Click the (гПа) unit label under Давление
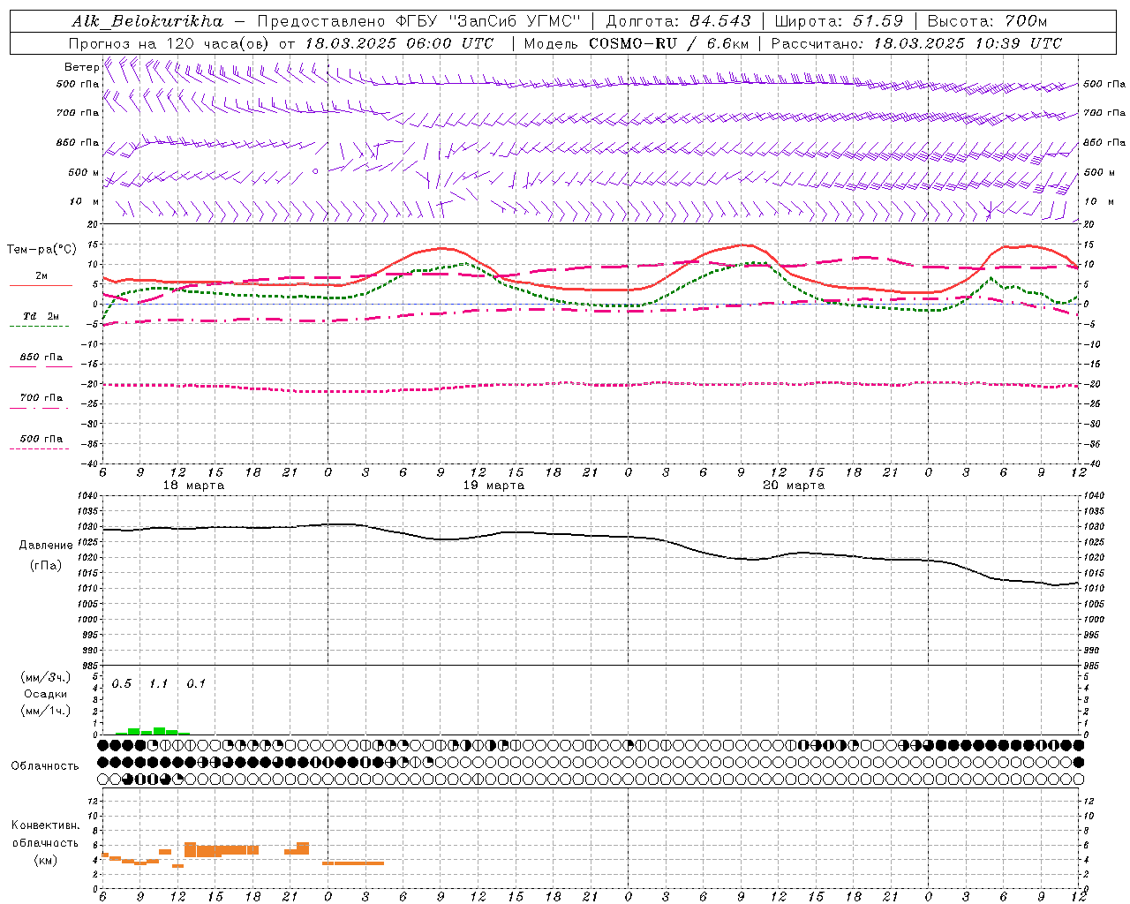This screenshot has width=1130, height=904. pyautogui.click(x=46, y=566)
